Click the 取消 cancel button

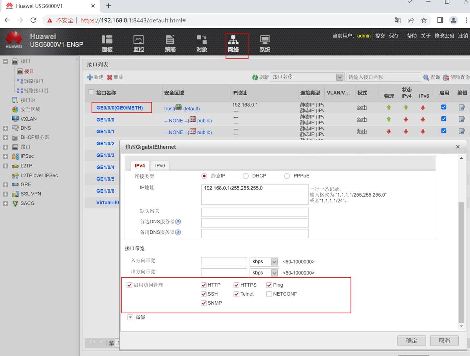pyautogui.click(x=444, y=340)
